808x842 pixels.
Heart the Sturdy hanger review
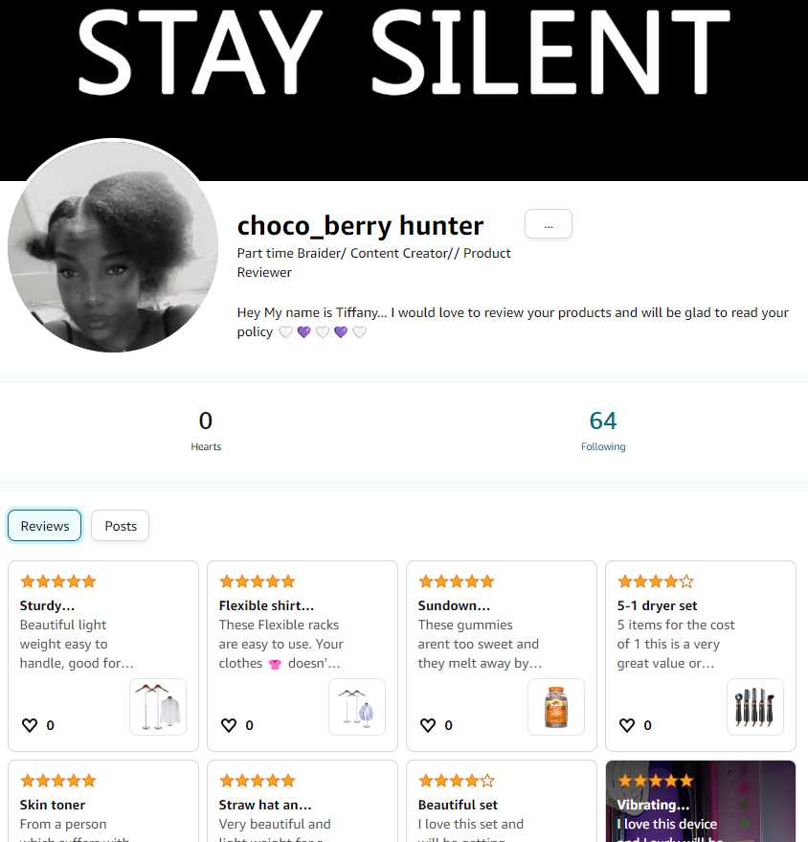[30, 725]
